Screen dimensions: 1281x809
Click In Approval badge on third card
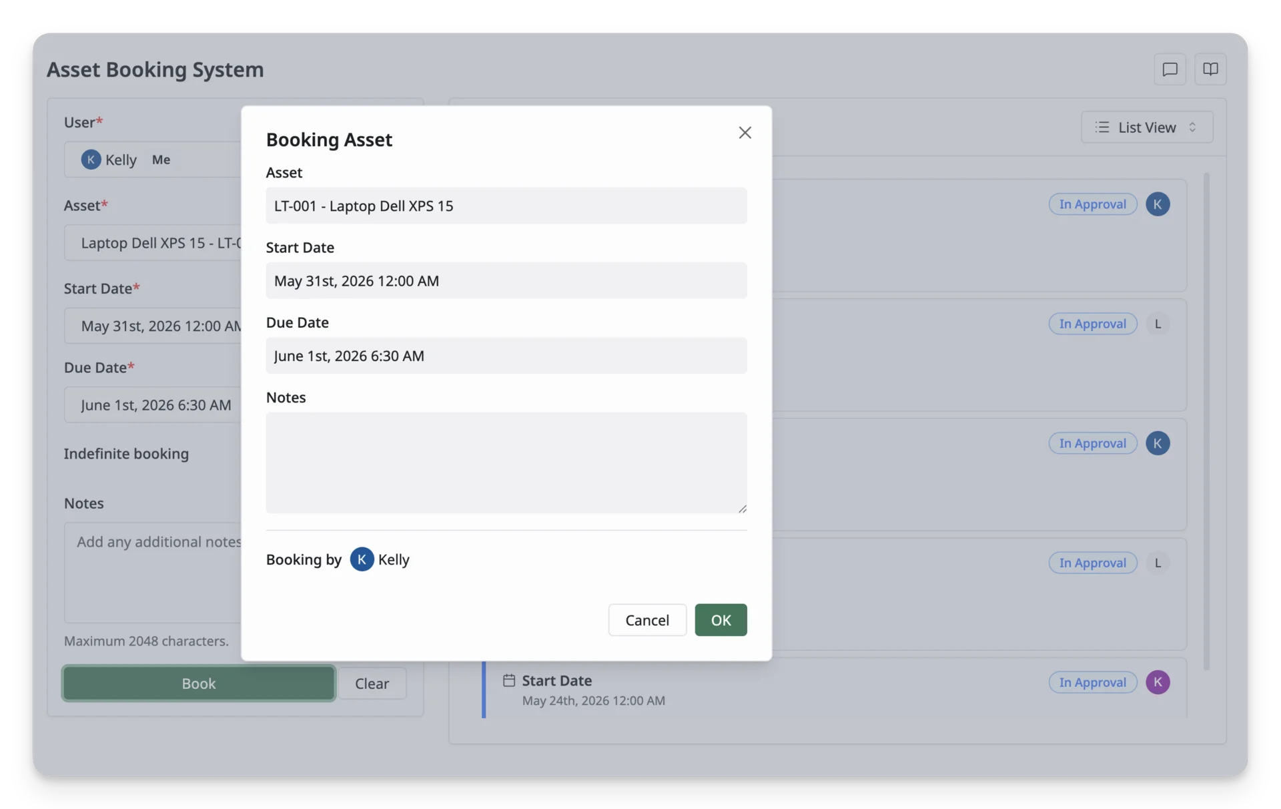coord(1092,443)
